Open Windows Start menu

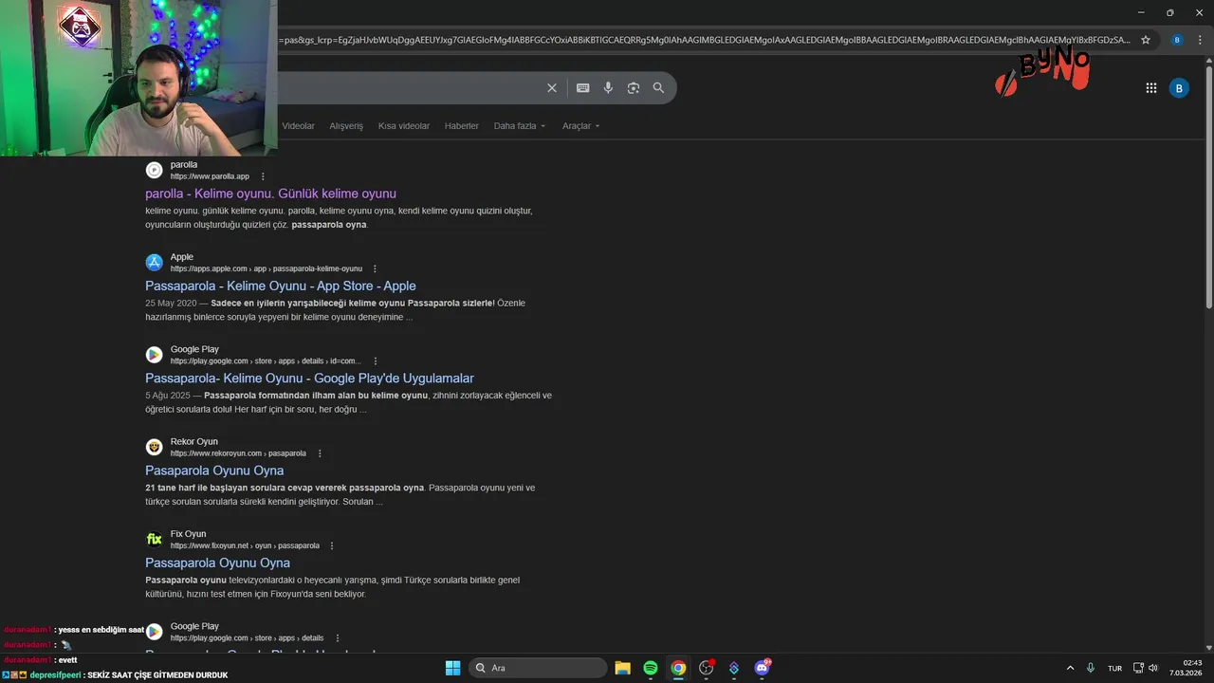click(452, 668)
